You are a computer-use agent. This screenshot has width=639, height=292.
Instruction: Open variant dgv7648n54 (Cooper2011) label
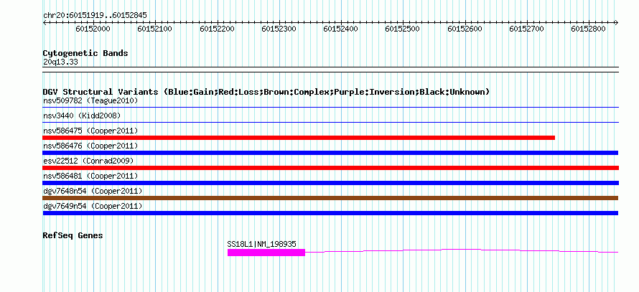pyautogui.click(x=93, y=191)
